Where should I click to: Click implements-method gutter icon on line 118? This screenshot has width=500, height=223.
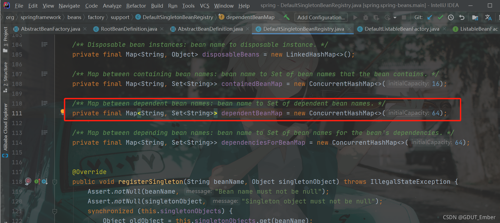(37, 181)
